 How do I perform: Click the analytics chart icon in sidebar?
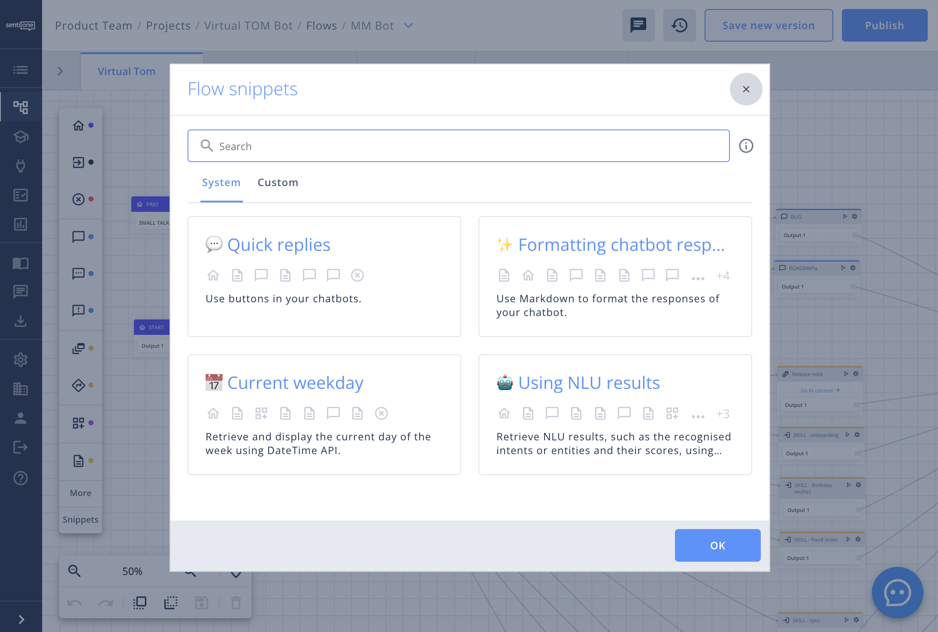pyautogui.click(x=21, y=224)
